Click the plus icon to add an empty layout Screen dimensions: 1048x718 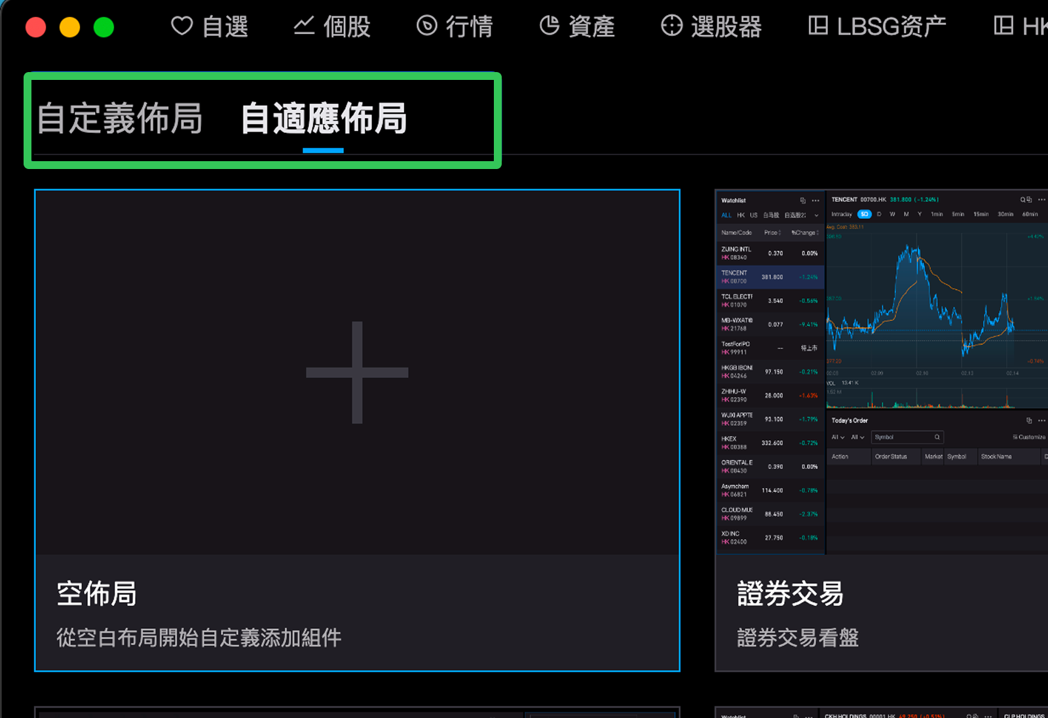pos(357,372)
